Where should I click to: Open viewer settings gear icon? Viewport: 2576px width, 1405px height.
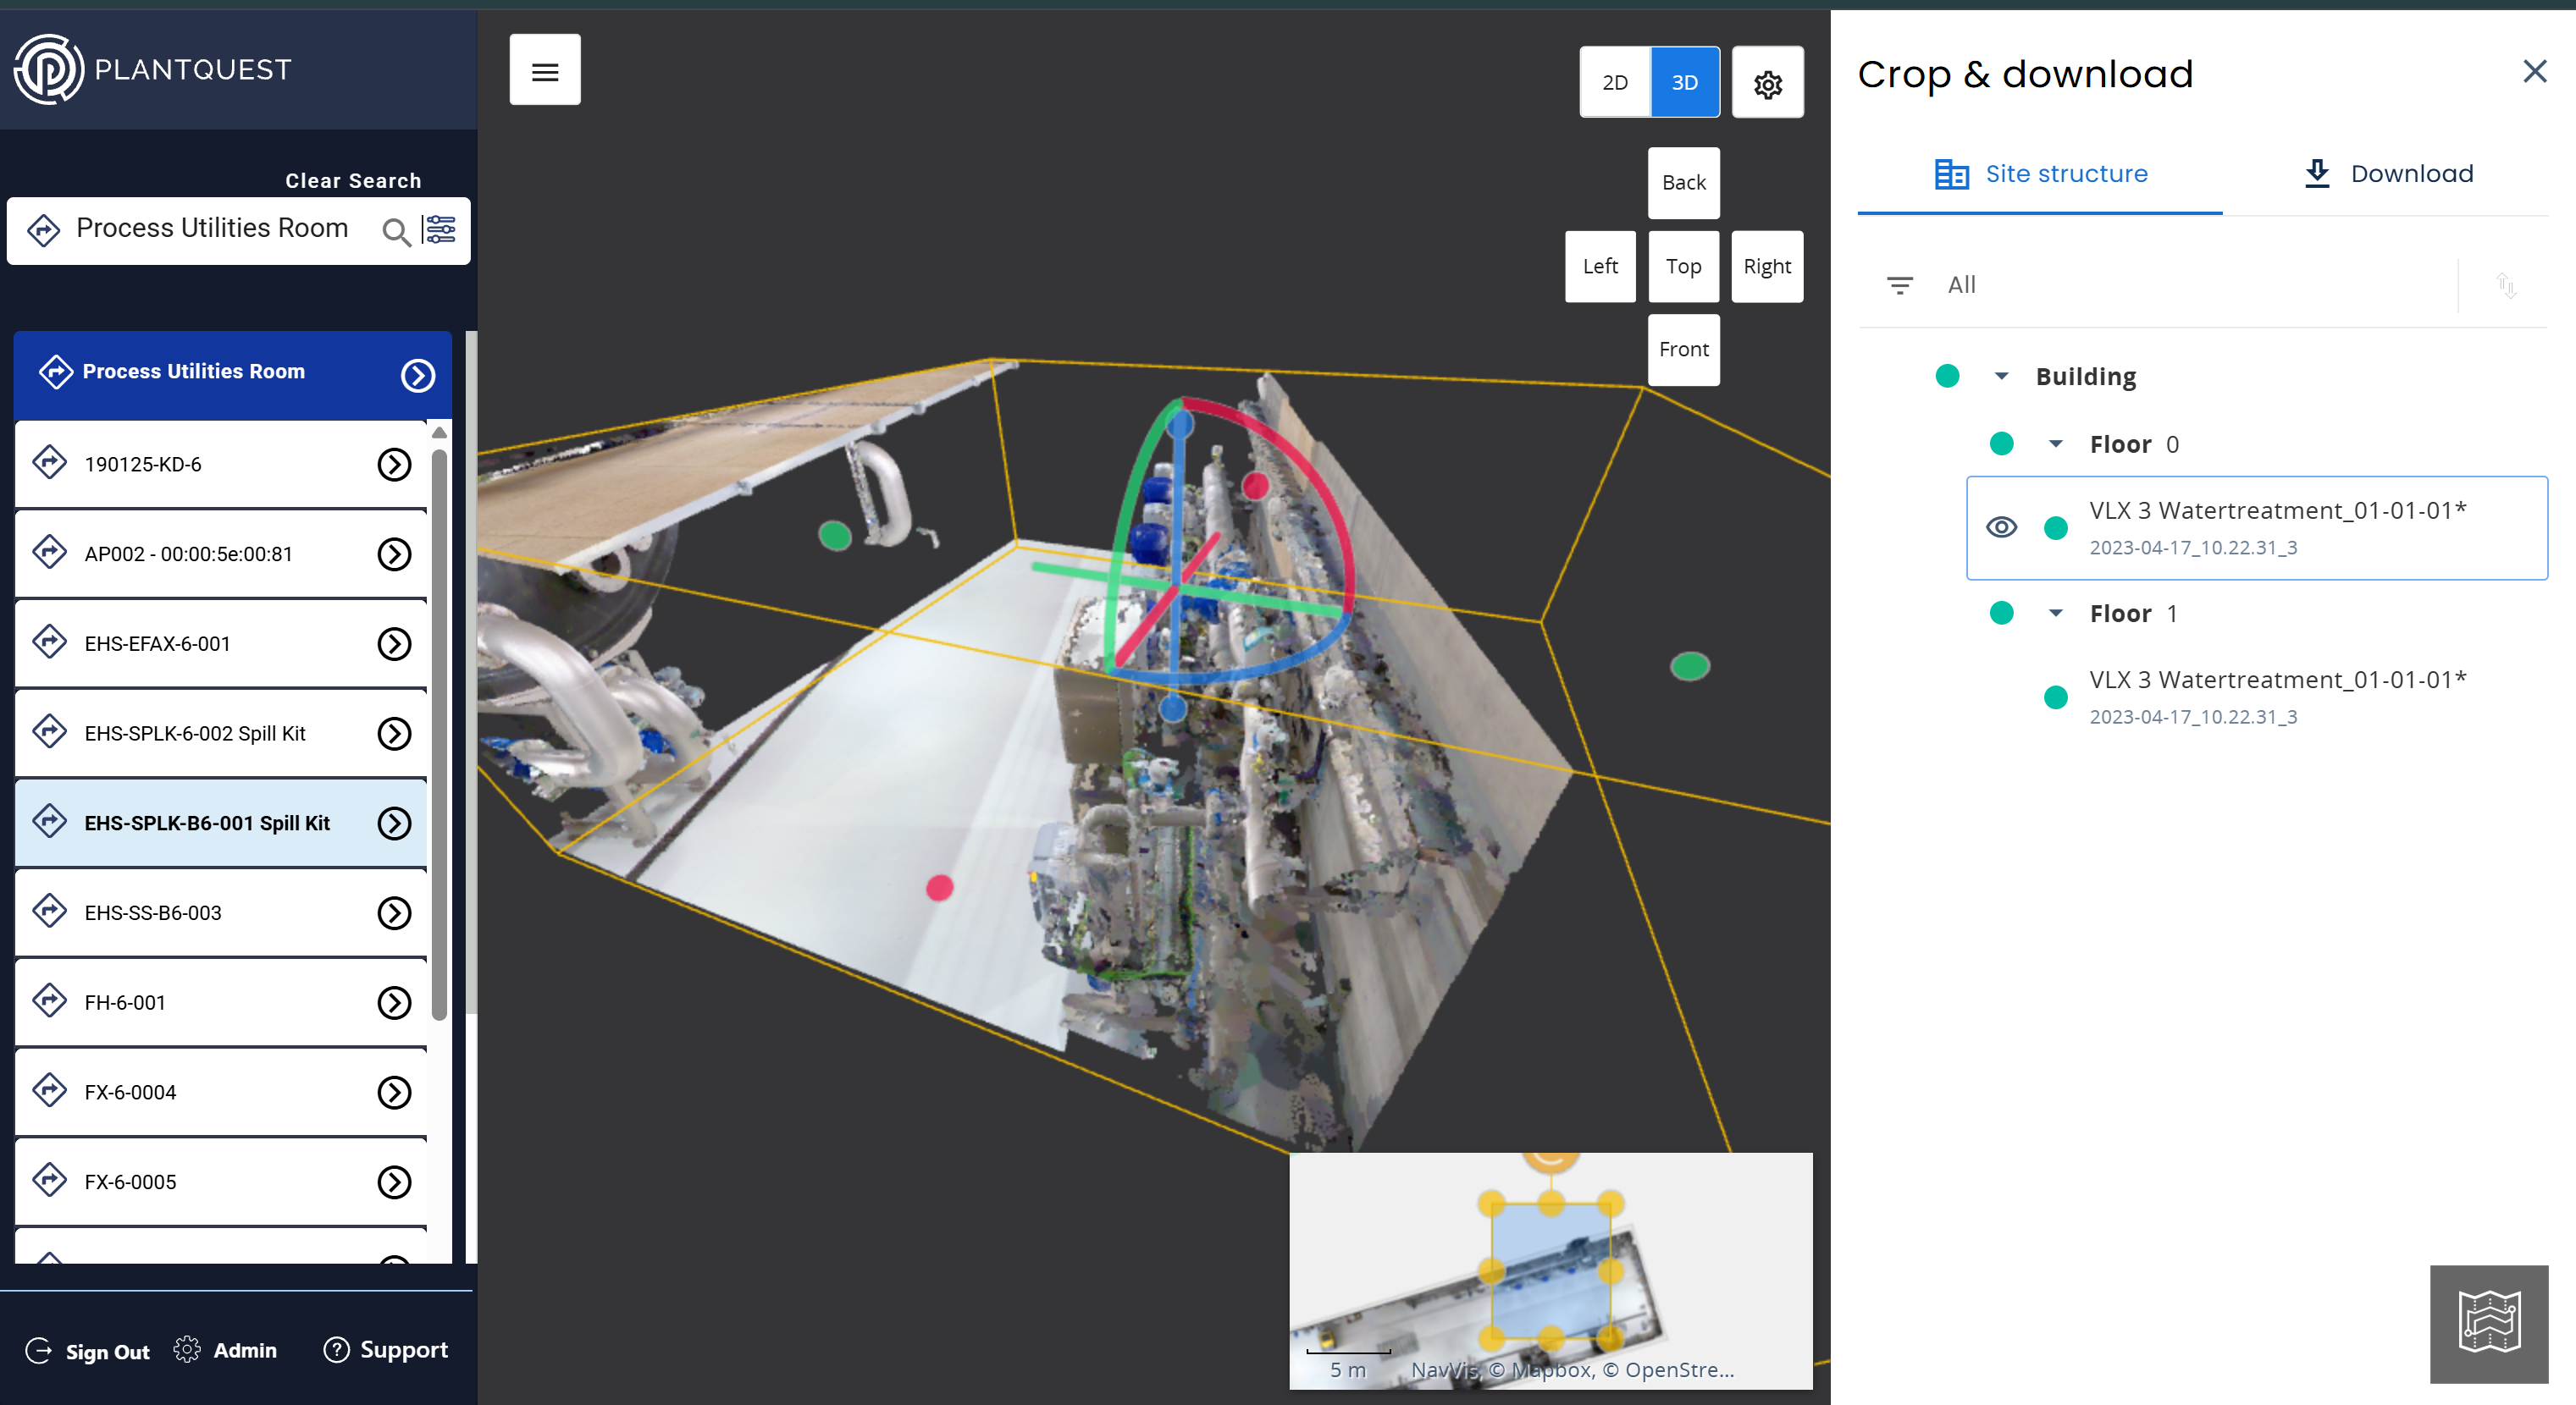1767,83
